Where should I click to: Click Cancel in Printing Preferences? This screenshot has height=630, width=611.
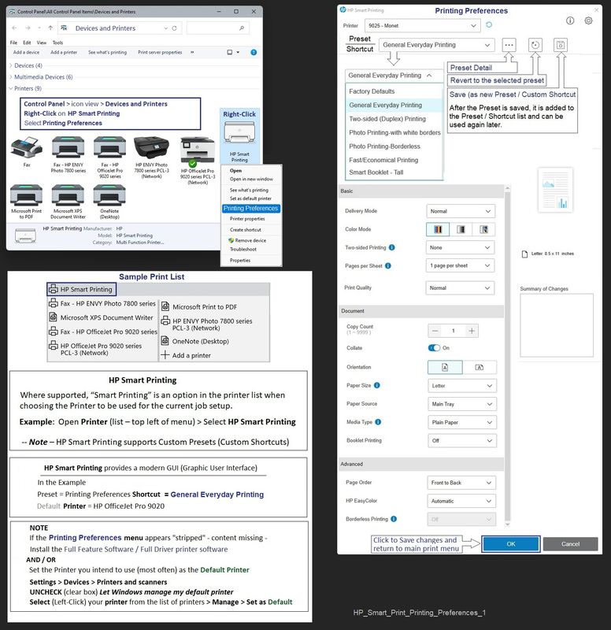[570, 544]
